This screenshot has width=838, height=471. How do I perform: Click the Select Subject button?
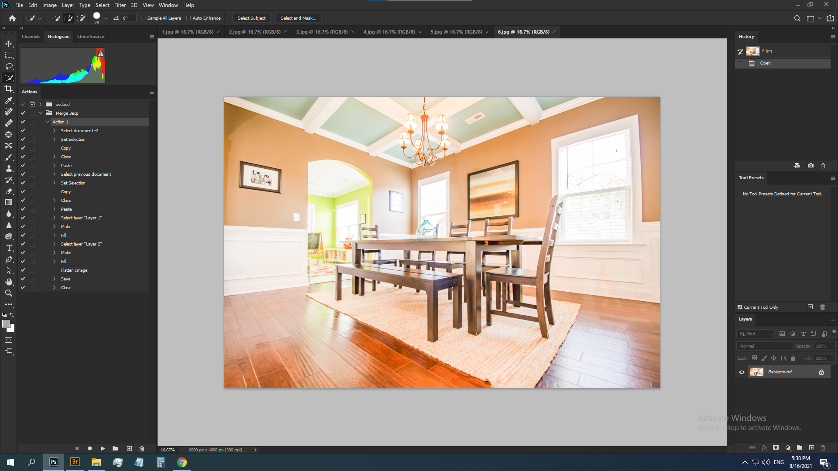(x=251, y=18)
